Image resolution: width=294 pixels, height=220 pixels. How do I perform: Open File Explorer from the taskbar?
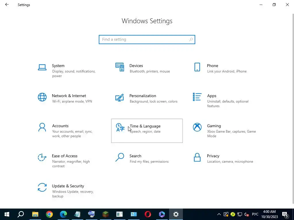click(35, 214)
